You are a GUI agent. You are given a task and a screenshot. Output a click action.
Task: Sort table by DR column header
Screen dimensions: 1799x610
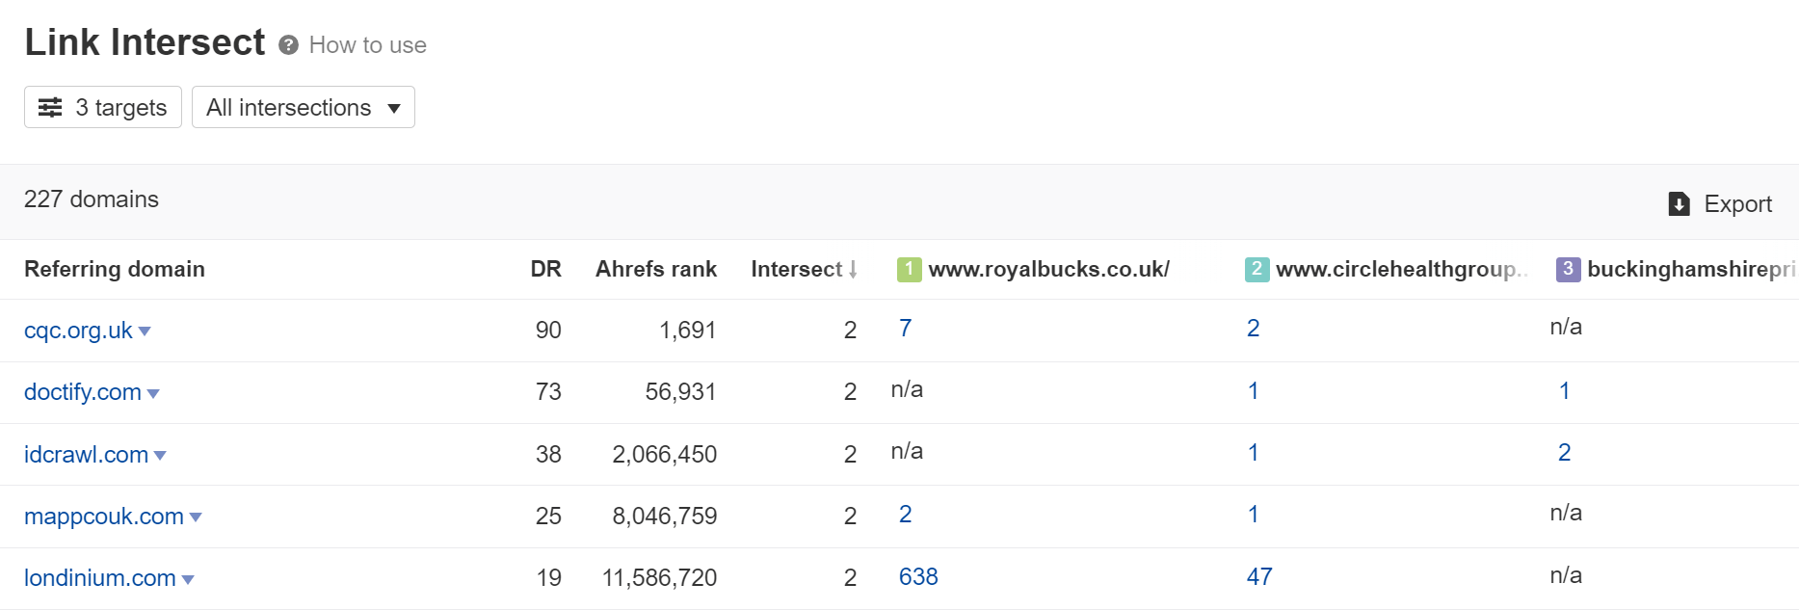[545, 270]
